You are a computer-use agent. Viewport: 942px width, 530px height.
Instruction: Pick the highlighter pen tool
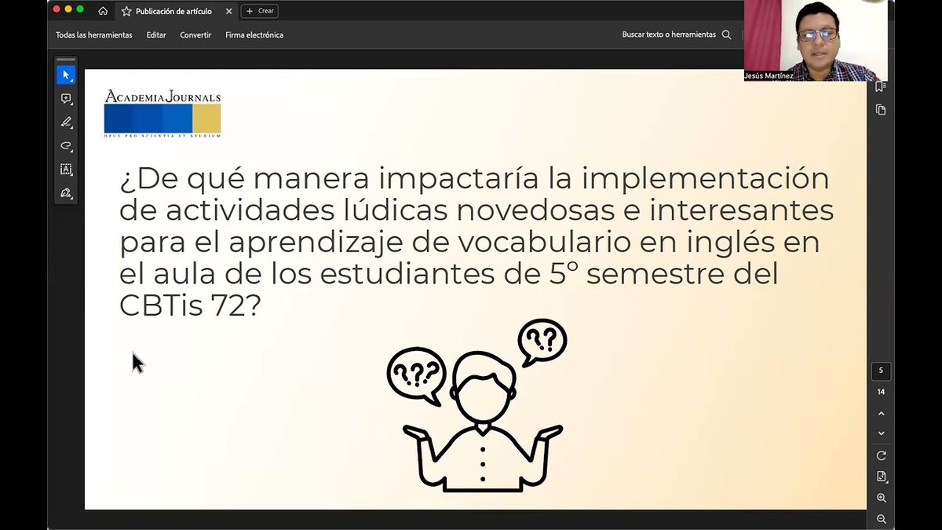[x=66, y=122]
